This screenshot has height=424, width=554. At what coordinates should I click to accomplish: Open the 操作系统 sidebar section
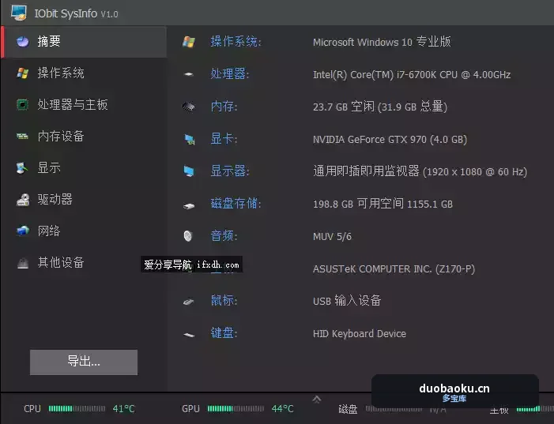tap(84, 73)
